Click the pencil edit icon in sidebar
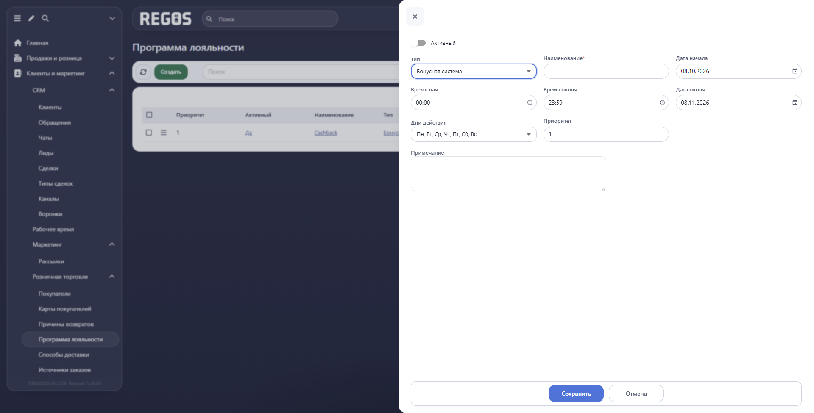814x413 pixels. click(31, 18)
